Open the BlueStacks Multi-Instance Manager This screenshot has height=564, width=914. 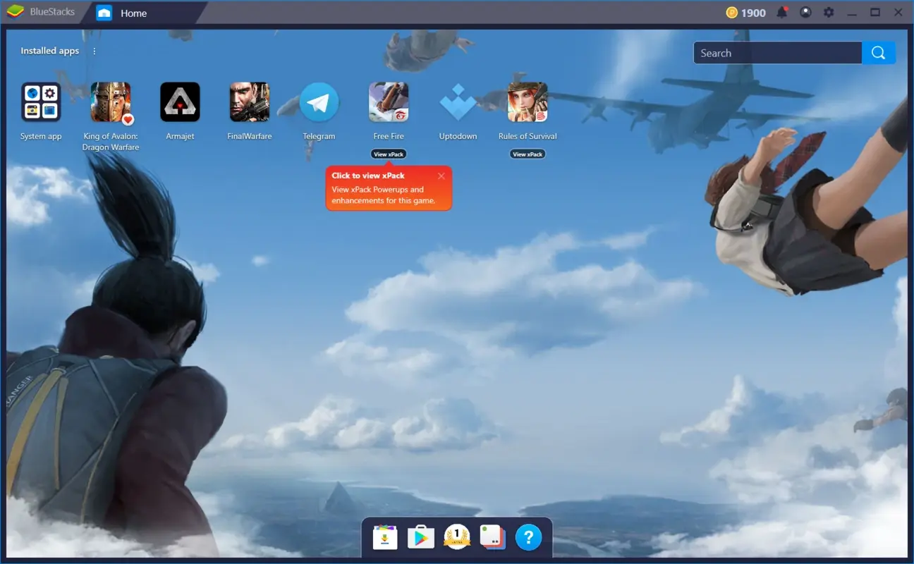point(492,537)
